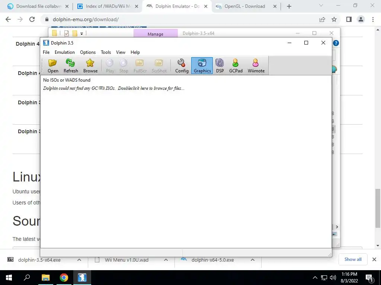Click the File Explorer help question icon
Viewport: 381px width, 285px height.
[x=336, y=43]
